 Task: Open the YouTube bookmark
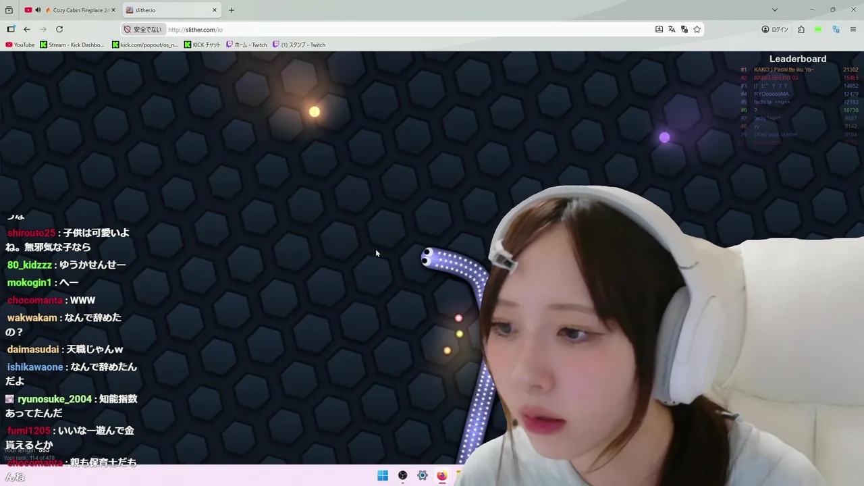pyautogui.click(x=20, y=45)
